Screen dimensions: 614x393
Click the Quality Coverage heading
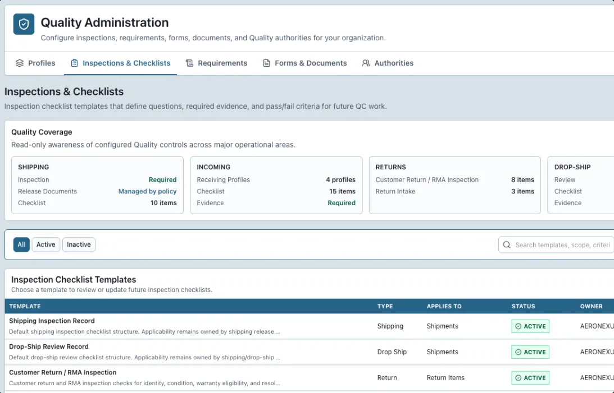[42, 132]
